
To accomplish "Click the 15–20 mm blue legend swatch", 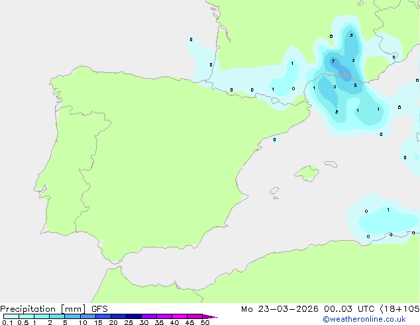I will click(x=103, y=316).
